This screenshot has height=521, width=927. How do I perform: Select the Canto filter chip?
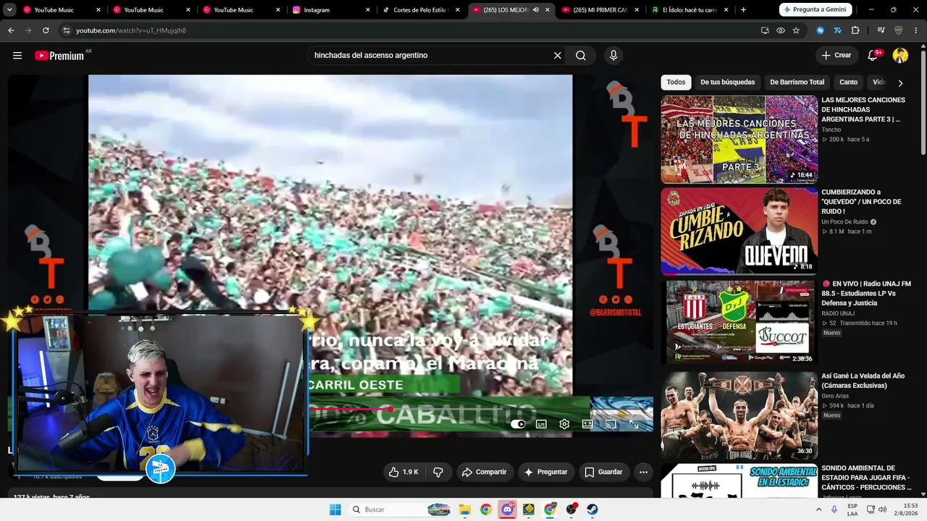(849, 82)
